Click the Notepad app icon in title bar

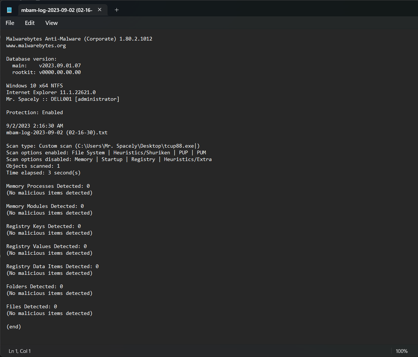pyautogui.click(x=9, y=10)
